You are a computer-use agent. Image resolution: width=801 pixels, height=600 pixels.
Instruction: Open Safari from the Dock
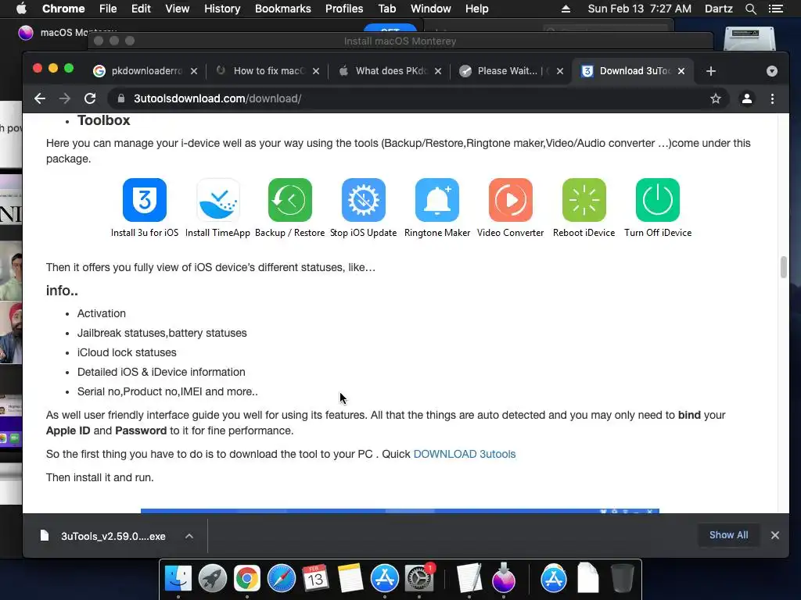pos(282,579)
